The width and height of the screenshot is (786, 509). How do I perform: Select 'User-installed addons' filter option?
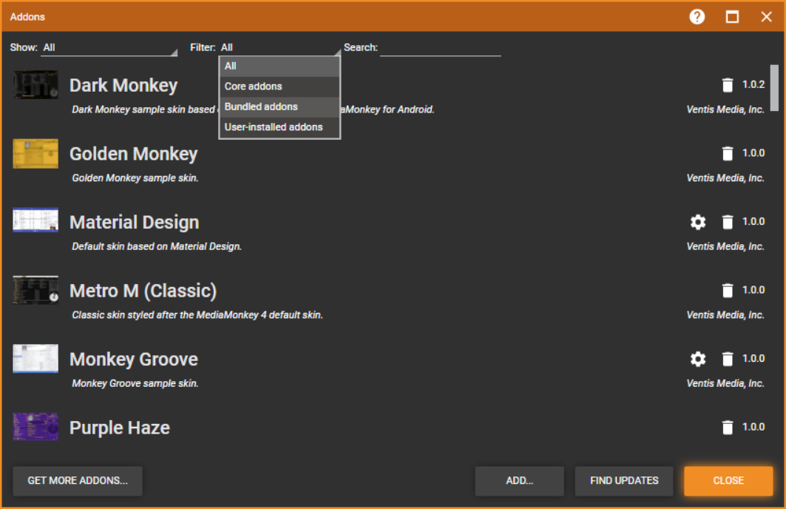click(x=279, y=127)
